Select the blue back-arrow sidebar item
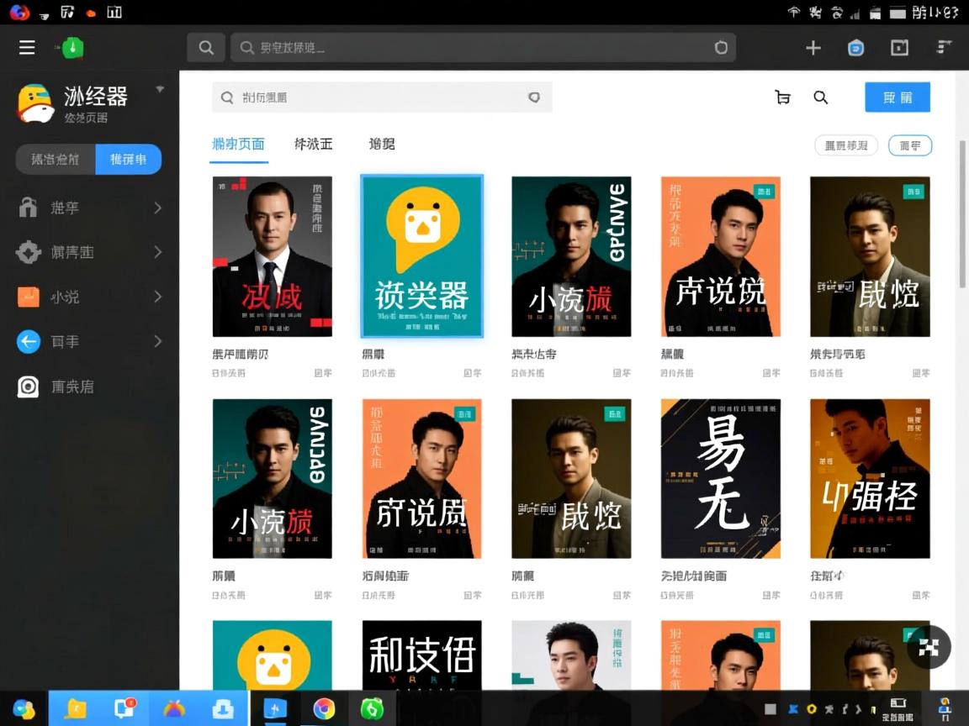Screen dimensions: 969x726 (28, 341)
